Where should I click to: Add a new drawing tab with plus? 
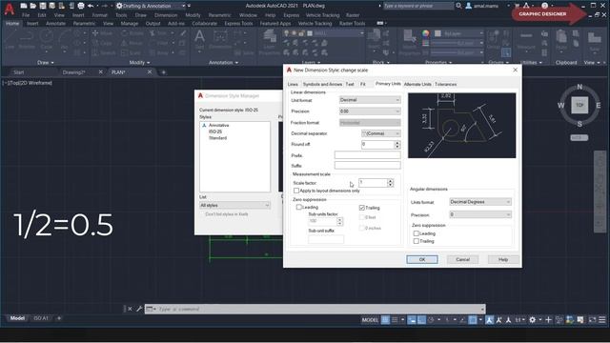pyautogui.click(x=163, y=72)
